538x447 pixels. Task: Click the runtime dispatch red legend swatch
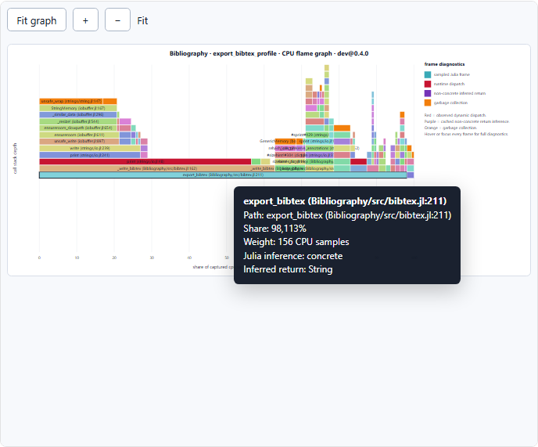tap(428, 84)
